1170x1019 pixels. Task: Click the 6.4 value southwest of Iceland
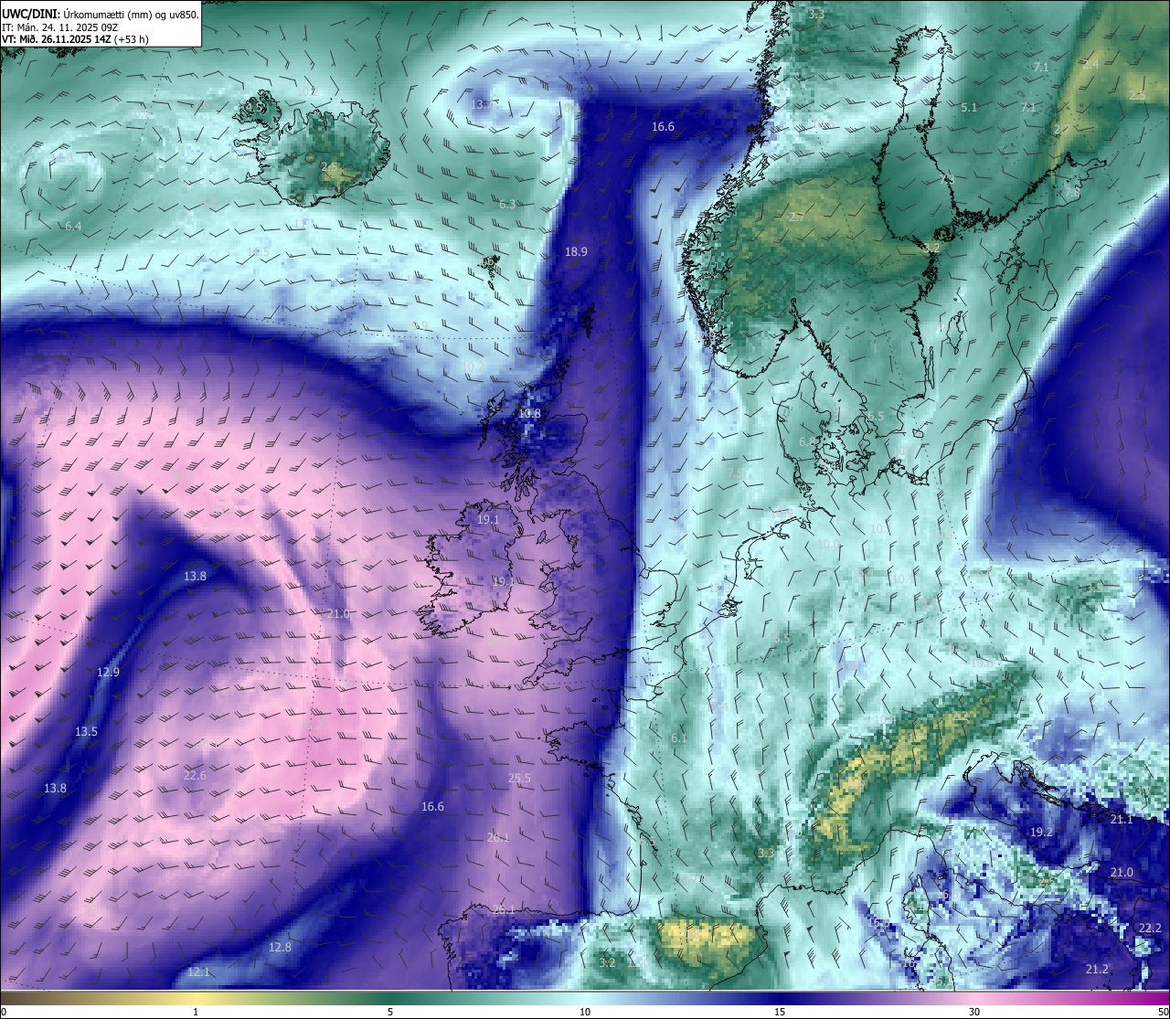click(73, 226)
